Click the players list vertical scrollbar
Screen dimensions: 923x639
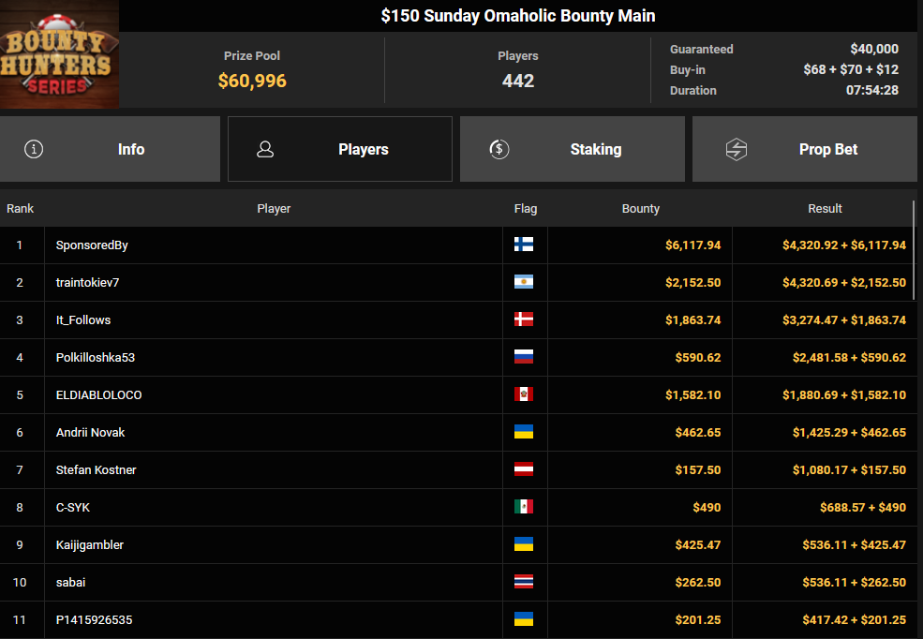915,248
